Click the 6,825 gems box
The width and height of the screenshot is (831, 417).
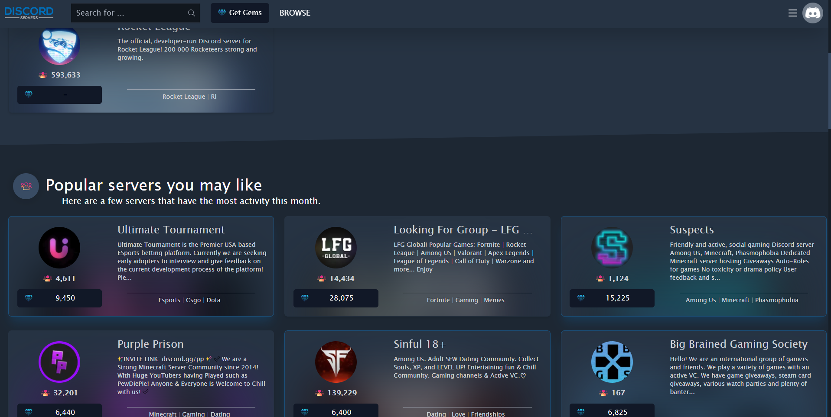pos(612,411)
